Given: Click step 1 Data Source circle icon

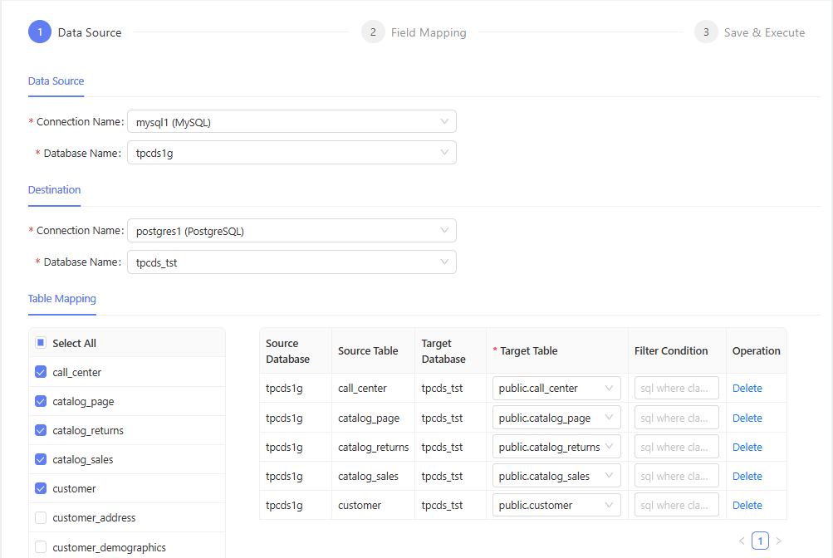Looking at the screenshot, I should (40, 32).
